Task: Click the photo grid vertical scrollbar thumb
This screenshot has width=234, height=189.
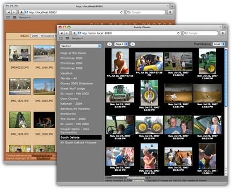Action: [226, 78]
